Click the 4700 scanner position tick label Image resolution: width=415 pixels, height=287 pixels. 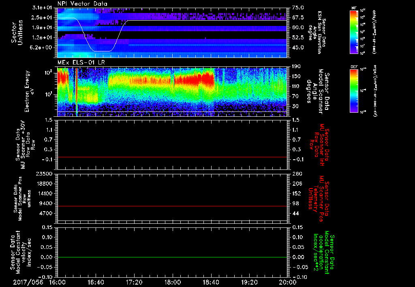[x=46, y=213]
